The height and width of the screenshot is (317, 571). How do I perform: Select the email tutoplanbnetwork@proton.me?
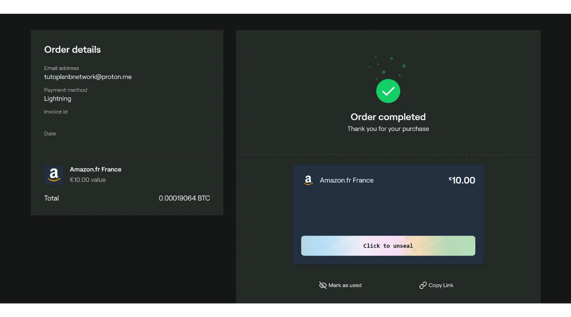coord(88,77)
